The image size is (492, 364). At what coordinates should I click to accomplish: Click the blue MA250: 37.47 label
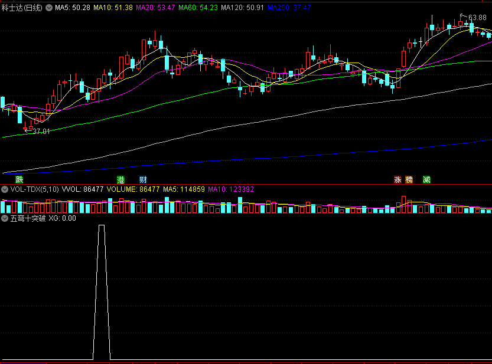coord(289,8)
